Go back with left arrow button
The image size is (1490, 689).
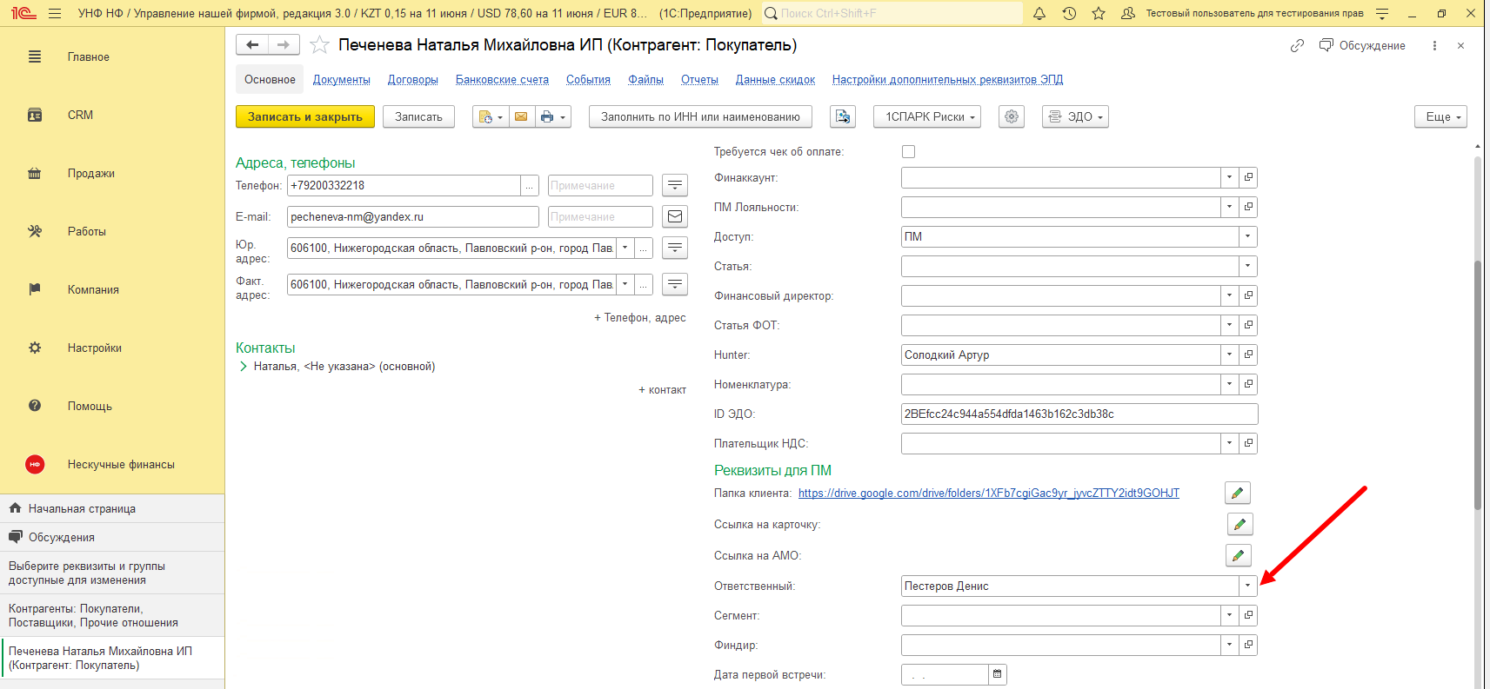(x=252, y=44)
